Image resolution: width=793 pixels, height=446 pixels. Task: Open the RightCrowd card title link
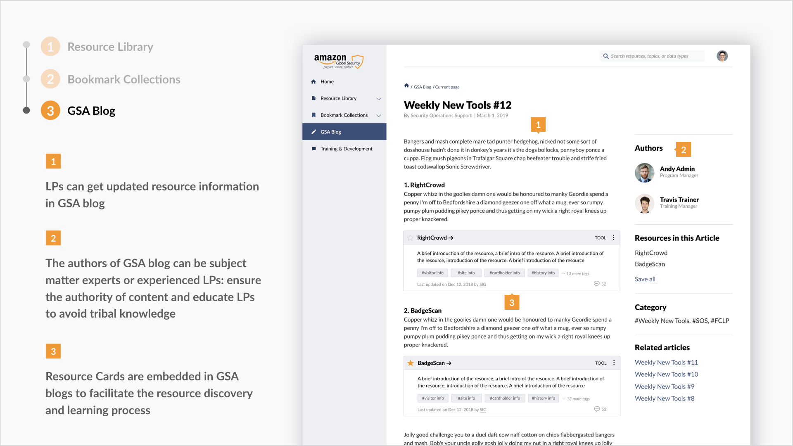[435, 238]
